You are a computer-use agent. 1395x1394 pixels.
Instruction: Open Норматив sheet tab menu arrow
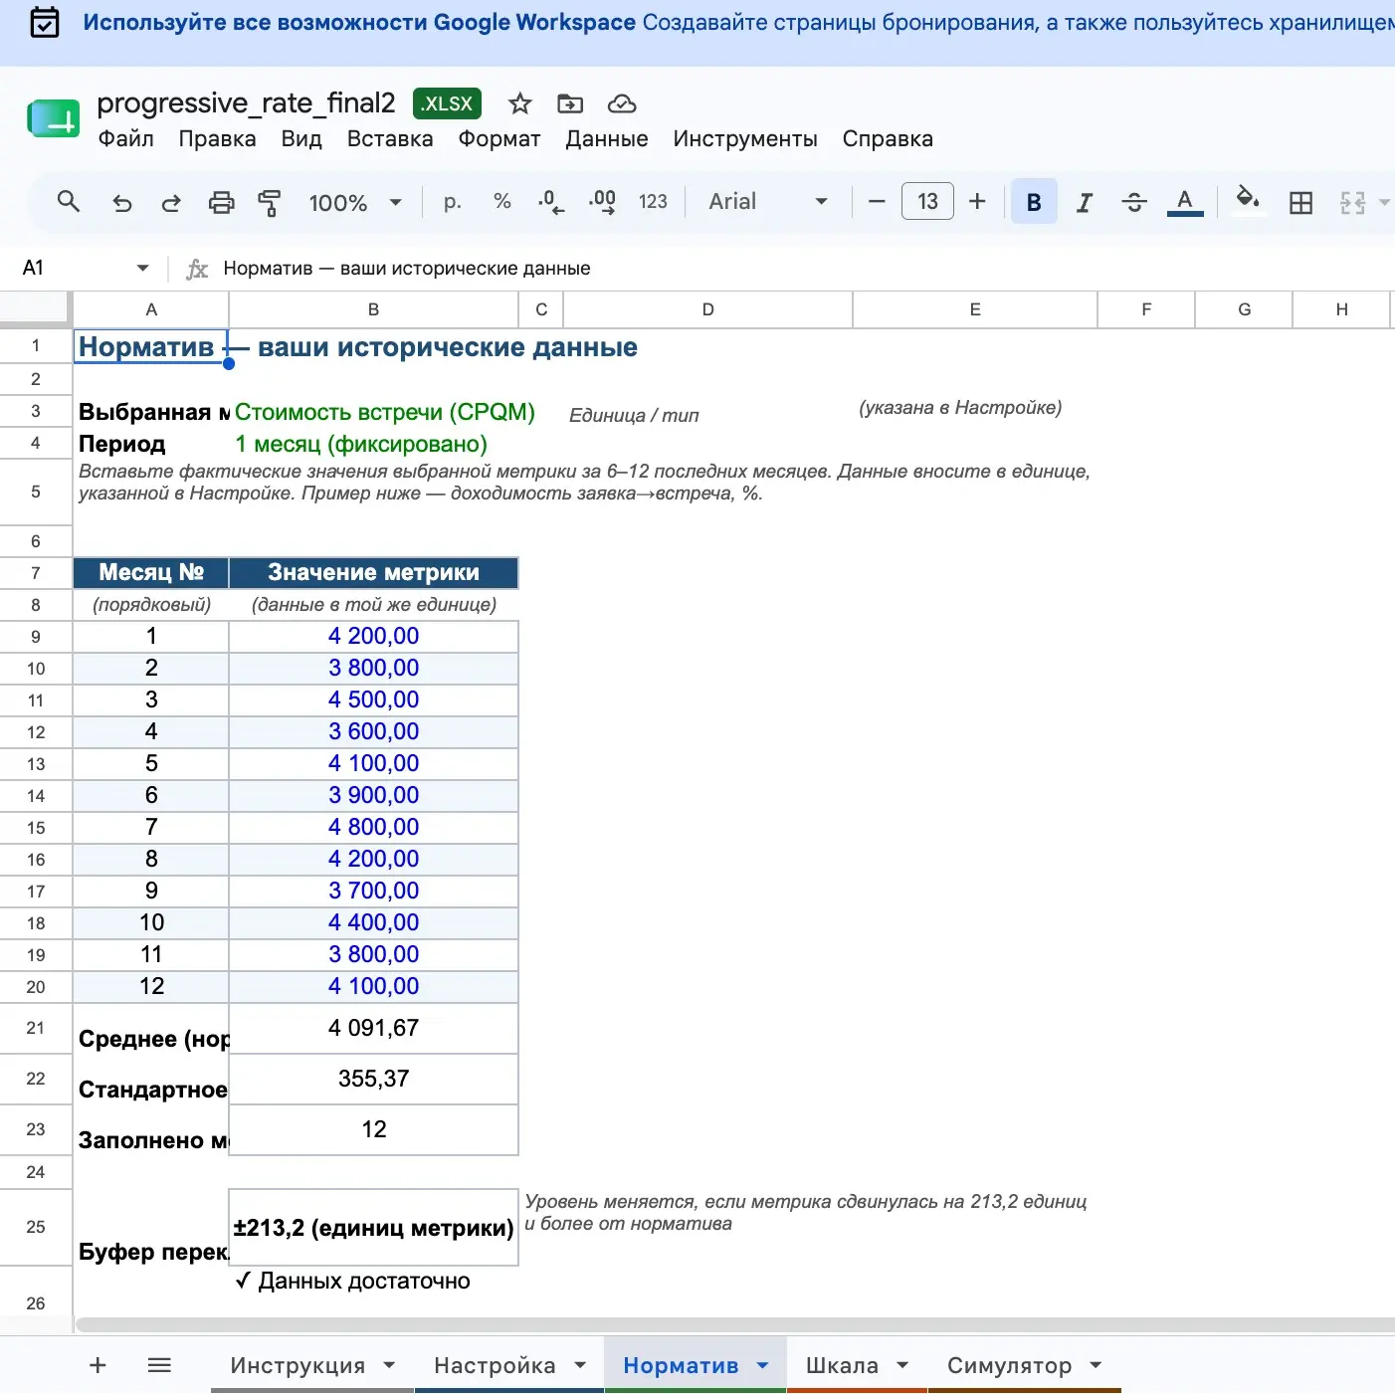point(763,1365)
